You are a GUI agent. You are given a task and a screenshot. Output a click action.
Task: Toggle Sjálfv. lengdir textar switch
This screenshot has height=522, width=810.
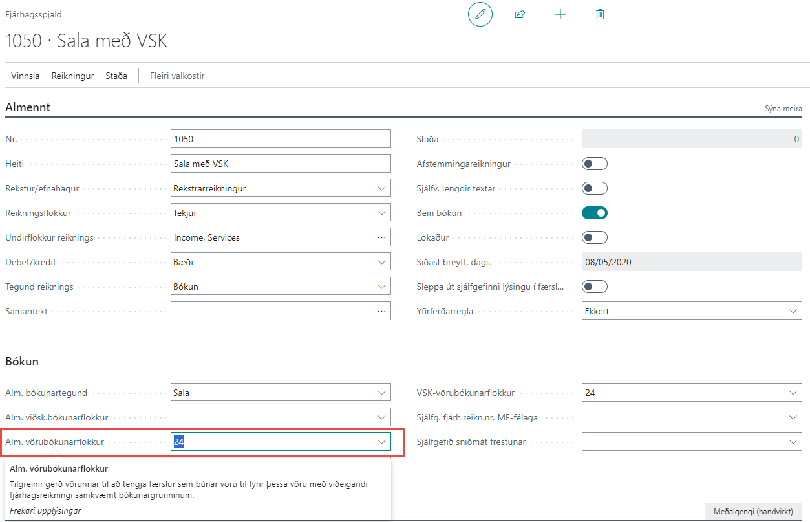click(x=595, y=188)
